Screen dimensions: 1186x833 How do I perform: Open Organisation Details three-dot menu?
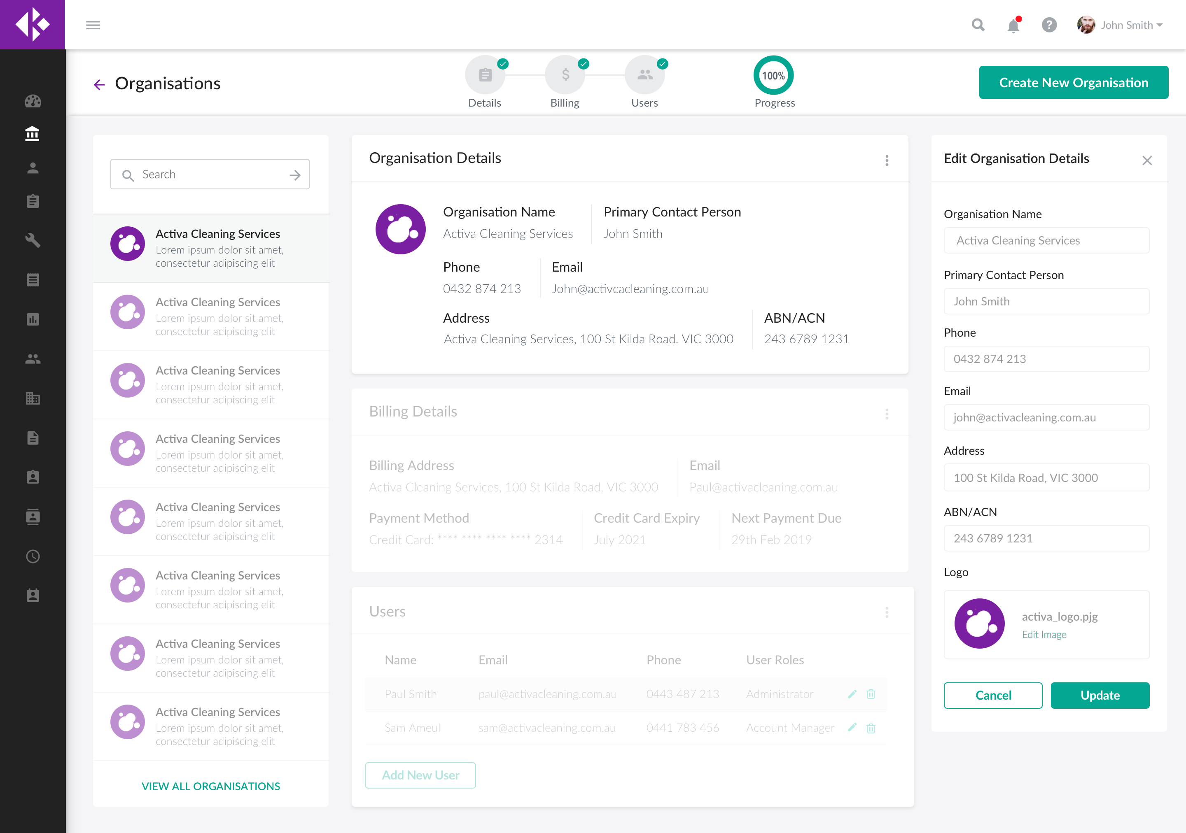point(886,161)
